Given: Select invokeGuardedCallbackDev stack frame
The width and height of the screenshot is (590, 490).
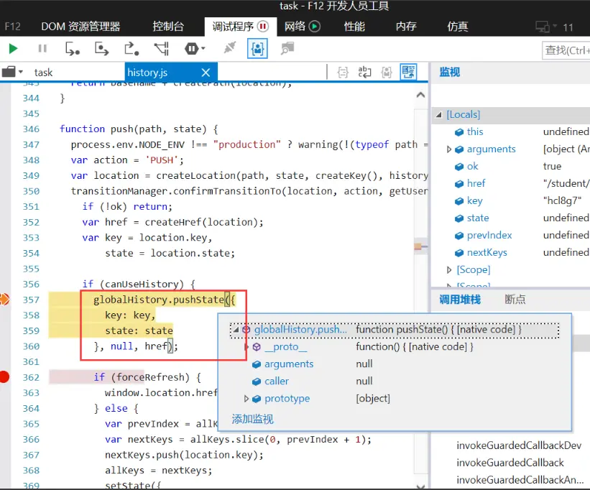Looking at the screenshot, I should click(x=519, y=445).
